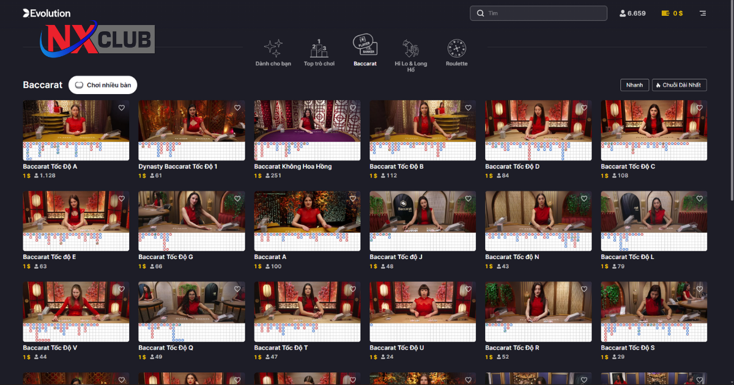Open the hamburger menu icon at top right
The height and width of the screenshot is (385, 734).
pos(702,13)
